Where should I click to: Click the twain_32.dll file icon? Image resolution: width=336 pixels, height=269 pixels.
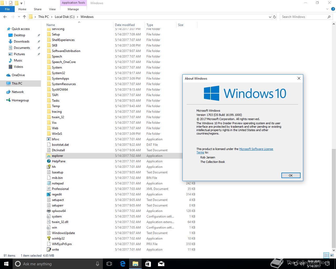(x=49, y=222)
